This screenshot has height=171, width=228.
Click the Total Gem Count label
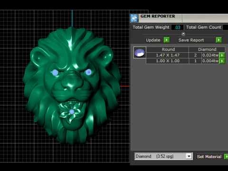(204, 27)
